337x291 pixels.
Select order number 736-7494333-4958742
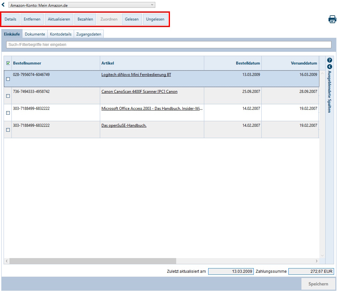coord(31,92)
